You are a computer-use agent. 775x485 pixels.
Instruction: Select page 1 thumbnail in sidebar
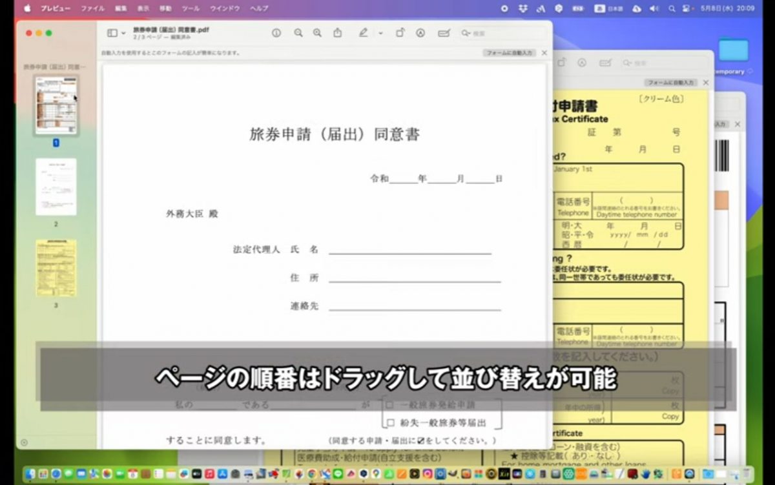(x=56, y=105)
